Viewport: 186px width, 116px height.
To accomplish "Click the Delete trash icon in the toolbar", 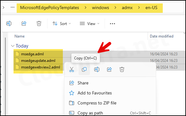I will (x=39, y=23).
